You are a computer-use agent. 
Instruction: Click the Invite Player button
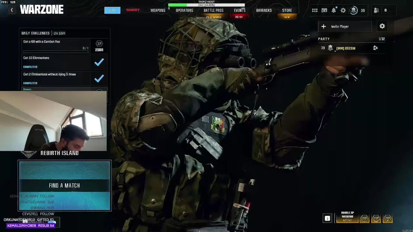(x=345, y=26)
